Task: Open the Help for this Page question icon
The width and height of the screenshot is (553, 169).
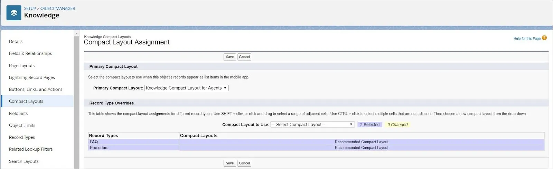Action: coord(544,38)
